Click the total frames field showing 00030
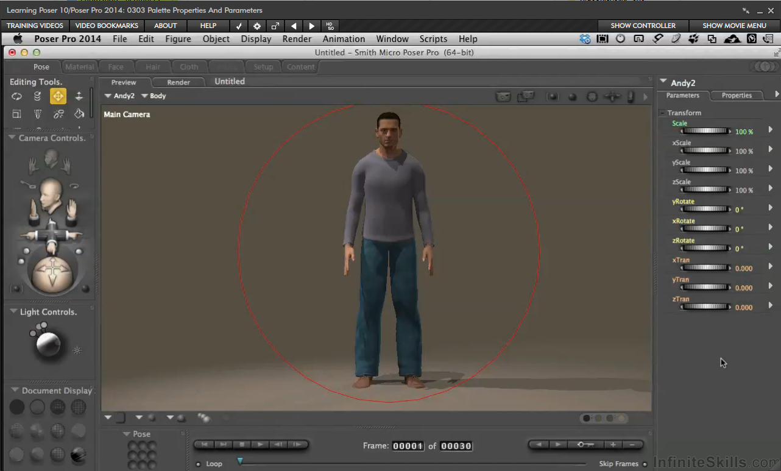 456,446
